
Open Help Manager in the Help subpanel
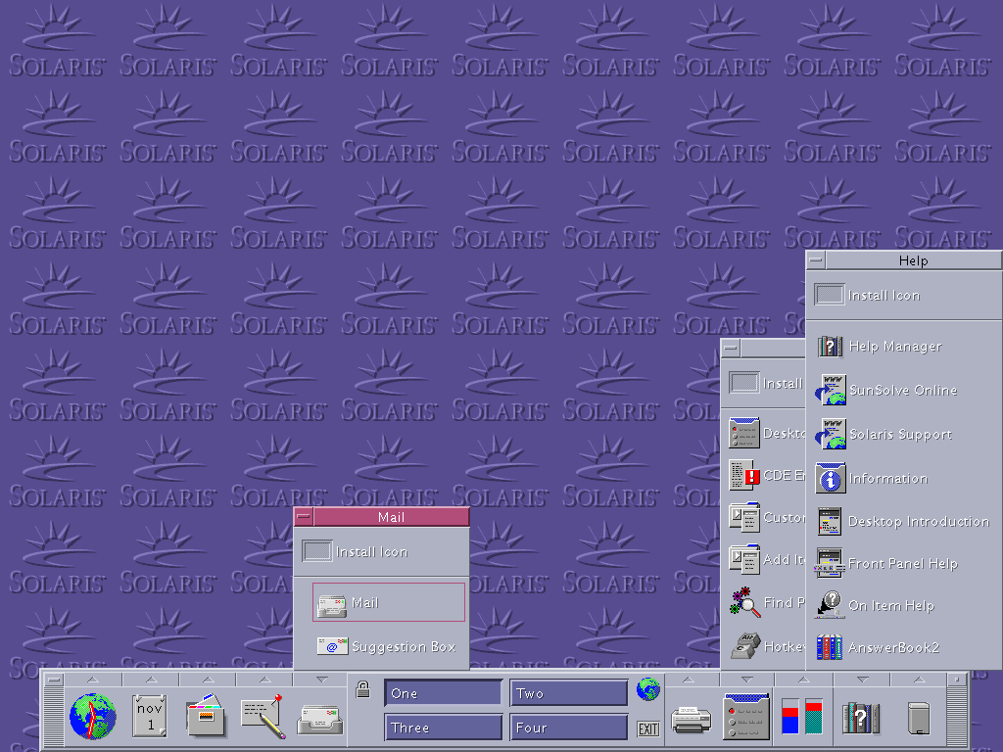point(880,346)
